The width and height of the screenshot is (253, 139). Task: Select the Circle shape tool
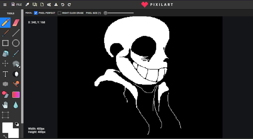pos(16,43)
